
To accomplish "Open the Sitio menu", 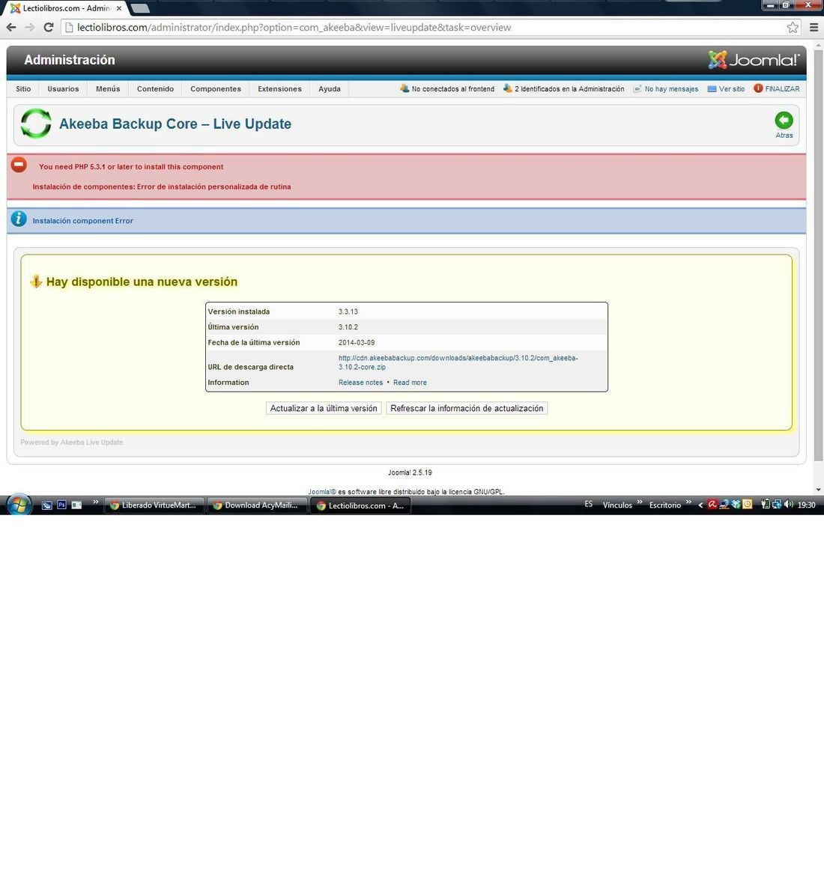I will pos(23,88).
